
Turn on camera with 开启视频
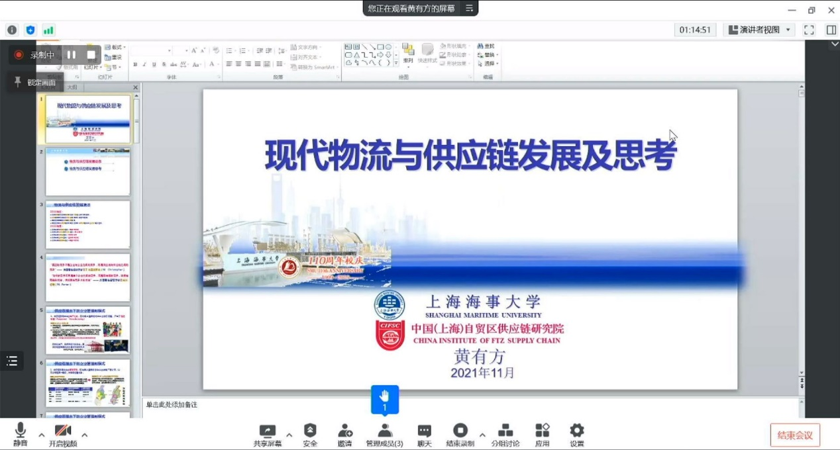pos(63,434)
